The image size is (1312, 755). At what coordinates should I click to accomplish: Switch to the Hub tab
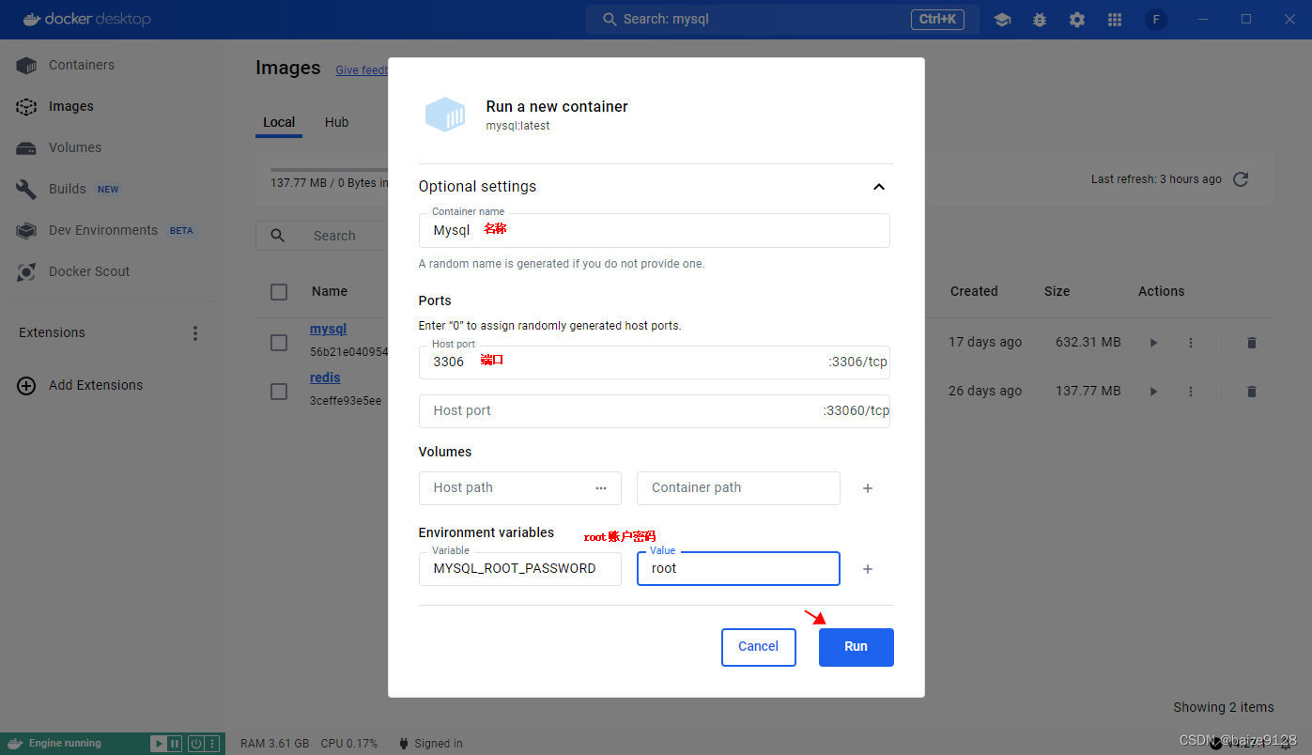(x=337, y=122)
